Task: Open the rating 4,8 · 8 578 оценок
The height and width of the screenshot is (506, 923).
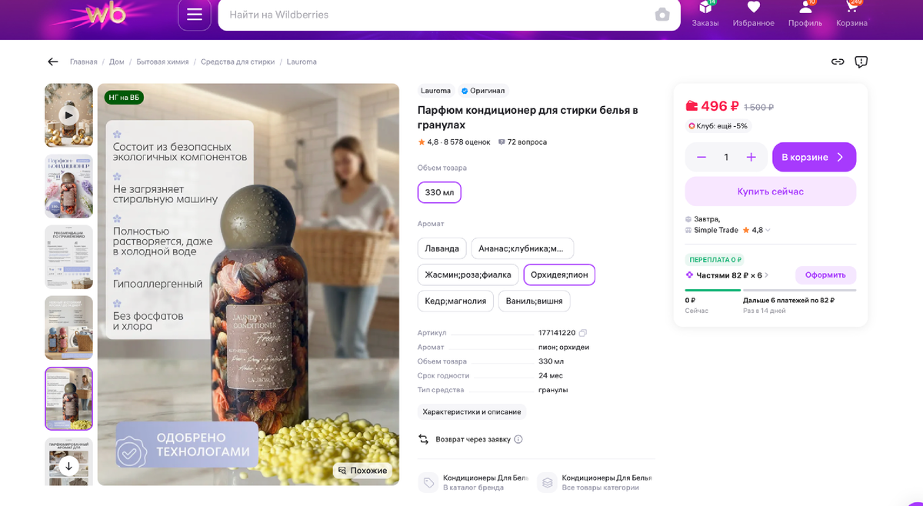Action: pos(454,142)
